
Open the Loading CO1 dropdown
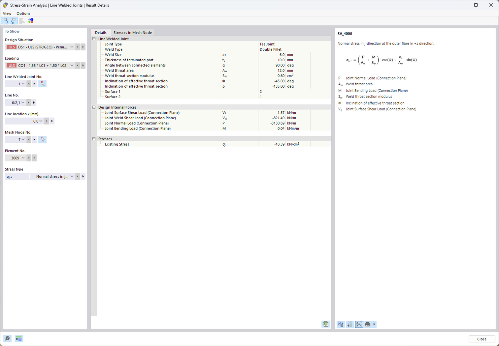72,66
